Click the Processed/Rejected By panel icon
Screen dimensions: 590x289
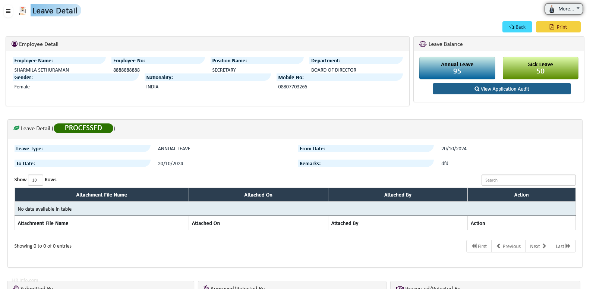[x=400, y=287]
